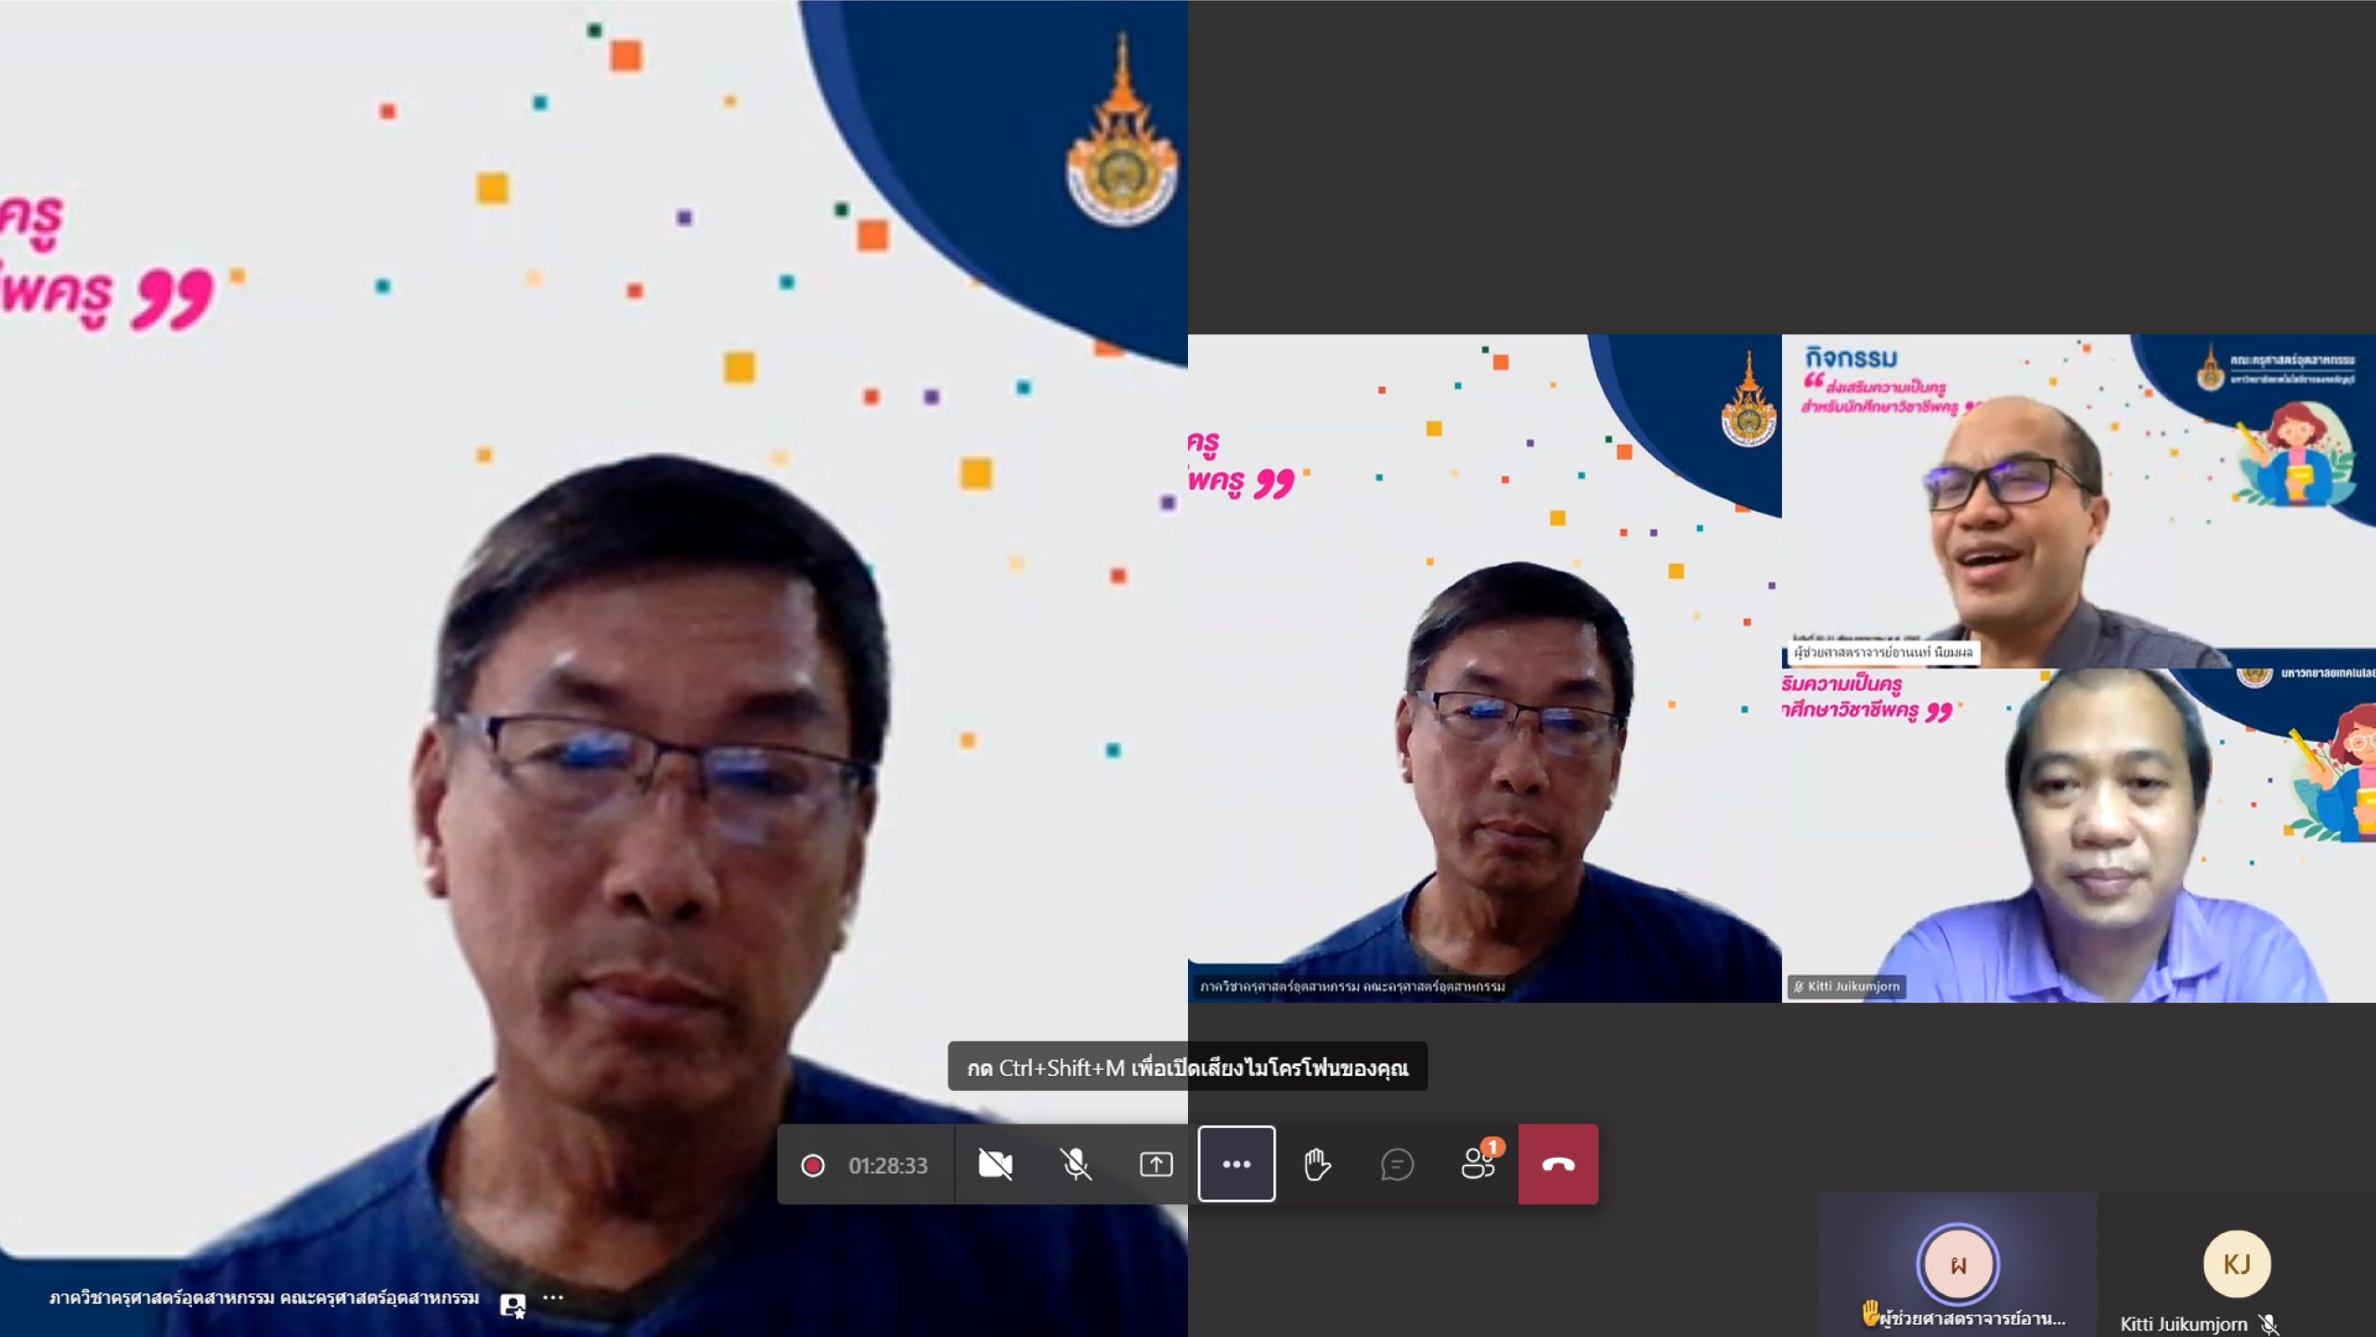Screen dimensions: 2376x1337
Task: Select the smiling bald man's video tile
Action: tap(2079, 501)
